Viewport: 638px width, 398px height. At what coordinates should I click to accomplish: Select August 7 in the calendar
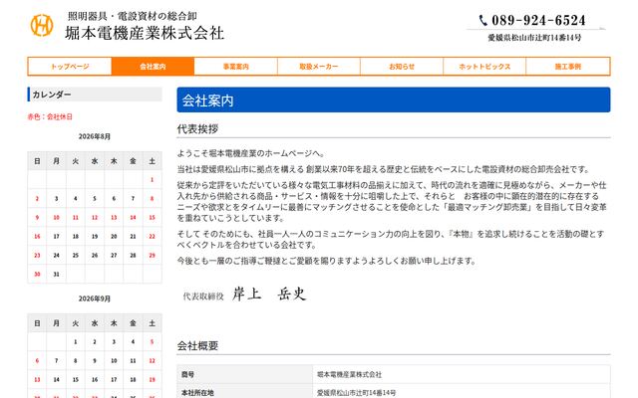[x=133, y=199]
